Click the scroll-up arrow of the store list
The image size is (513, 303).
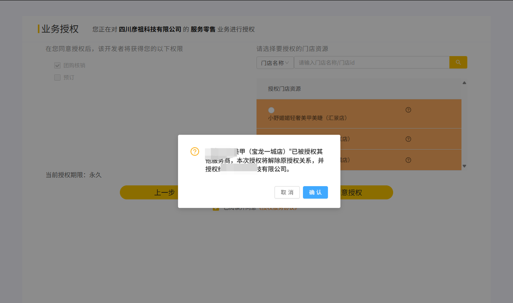(x=464, y=83)
